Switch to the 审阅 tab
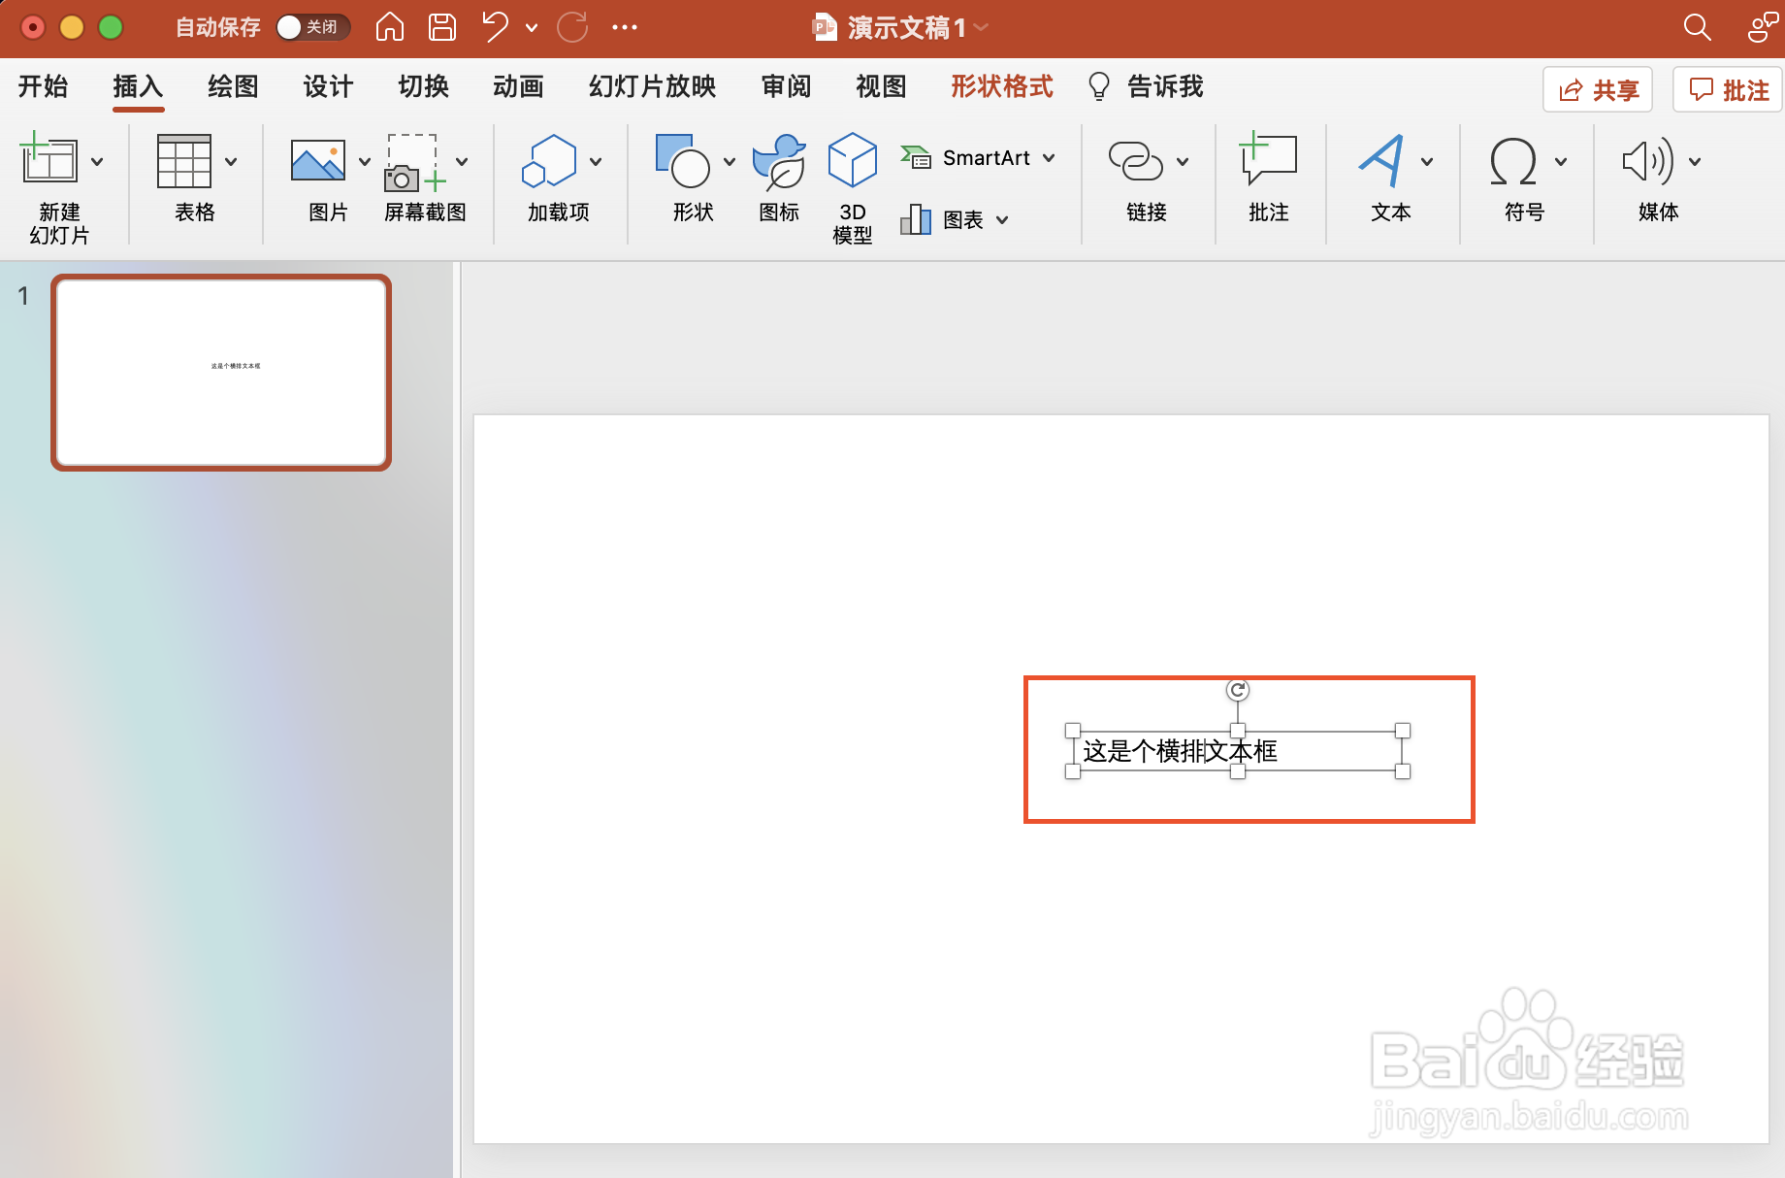Image resolution: width=1785 pixels, height=1178 pixels. 786,86
